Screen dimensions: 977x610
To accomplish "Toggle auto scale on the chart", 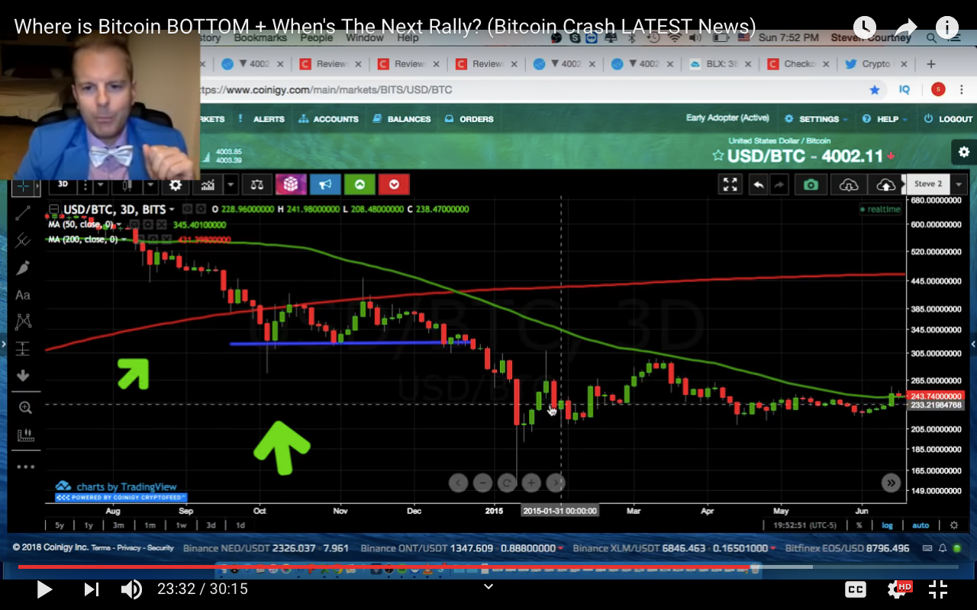I will (x=921, y=525).
